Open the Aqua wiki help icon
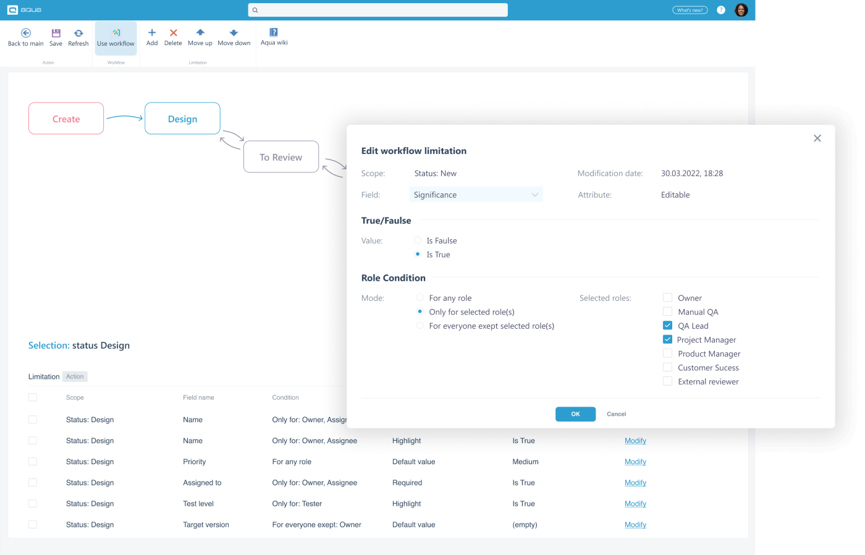 274,32
